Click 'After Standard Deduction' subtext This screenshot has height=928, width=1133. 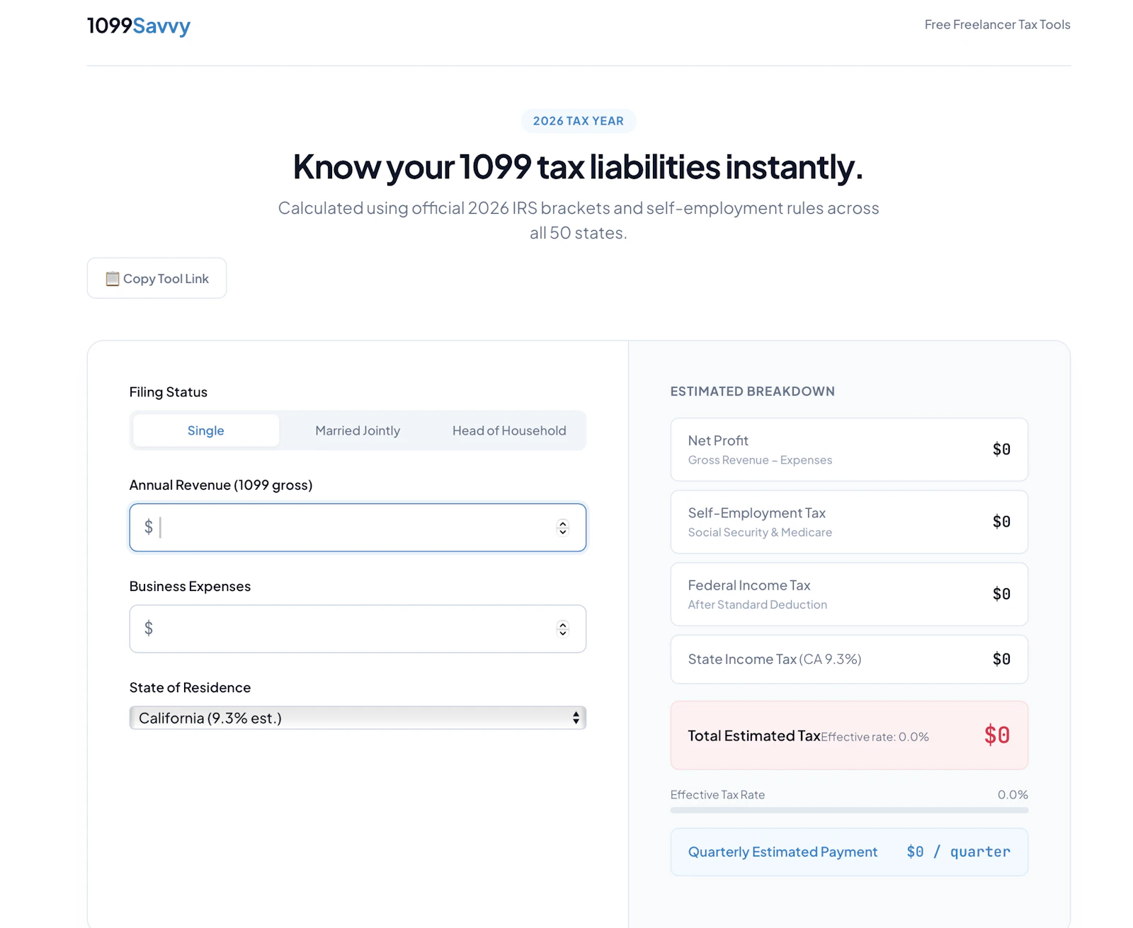point(757,605)
